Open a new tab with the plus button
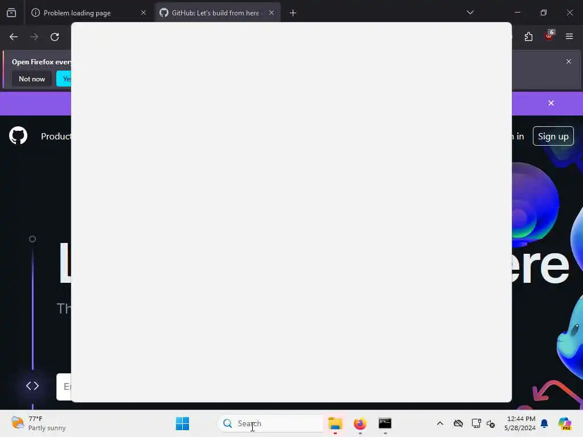This screenshot has width=583, height=437. (x=293, y=13)
